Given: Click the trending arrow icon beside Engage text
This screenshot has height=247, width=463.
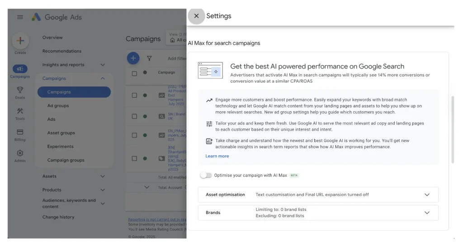Looking at the screenshot, I should (x=209, y=101).
